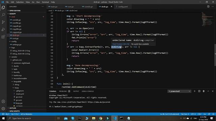The width and height of the screenshot is (216, 121).
Task: Maximize the terminal panel with up chevron
Action: (x=208, y=91)
